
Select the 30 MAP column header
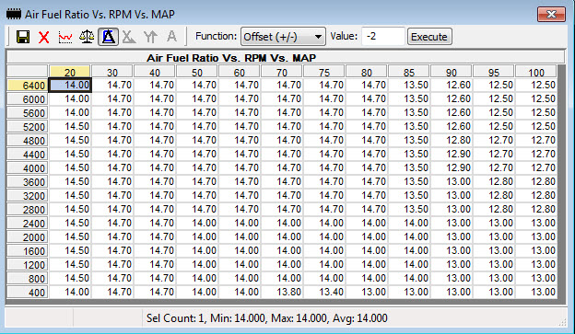click(112, 72)
